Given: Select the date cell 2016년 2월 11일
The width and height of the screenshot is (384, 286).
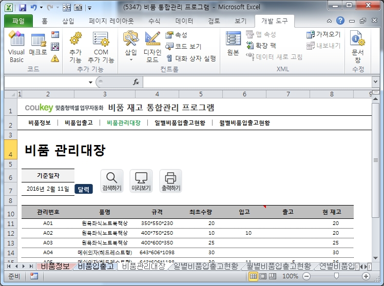Looking at the screenshot, I should tap(48, 189).
